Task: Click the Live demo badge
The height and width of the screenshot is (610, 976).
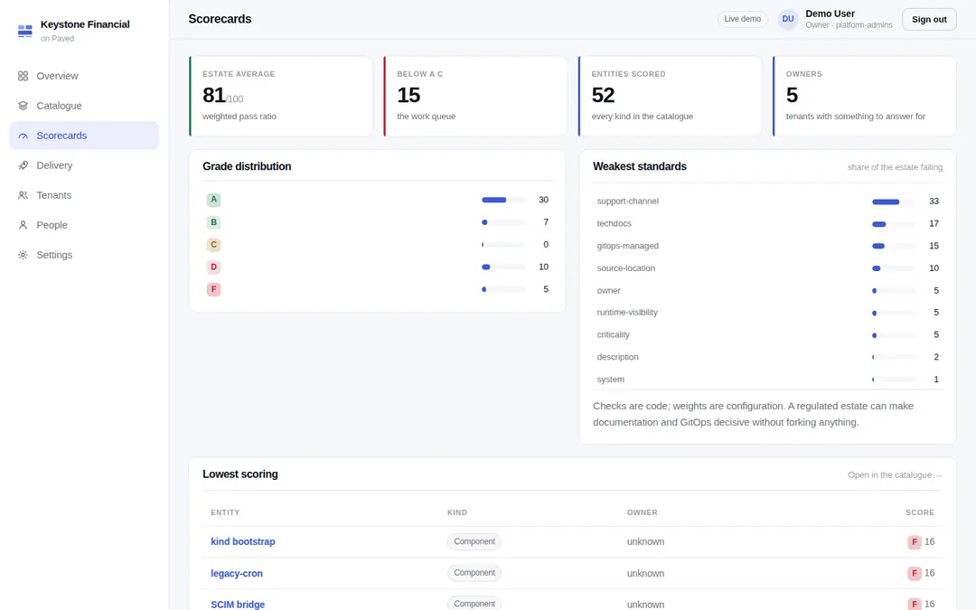Action: (742, 19)
